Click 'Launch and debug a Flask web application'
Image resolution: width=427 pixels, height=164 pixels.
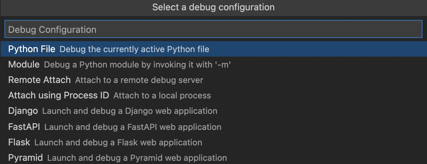pyautogui.click(x=118, y=142)
